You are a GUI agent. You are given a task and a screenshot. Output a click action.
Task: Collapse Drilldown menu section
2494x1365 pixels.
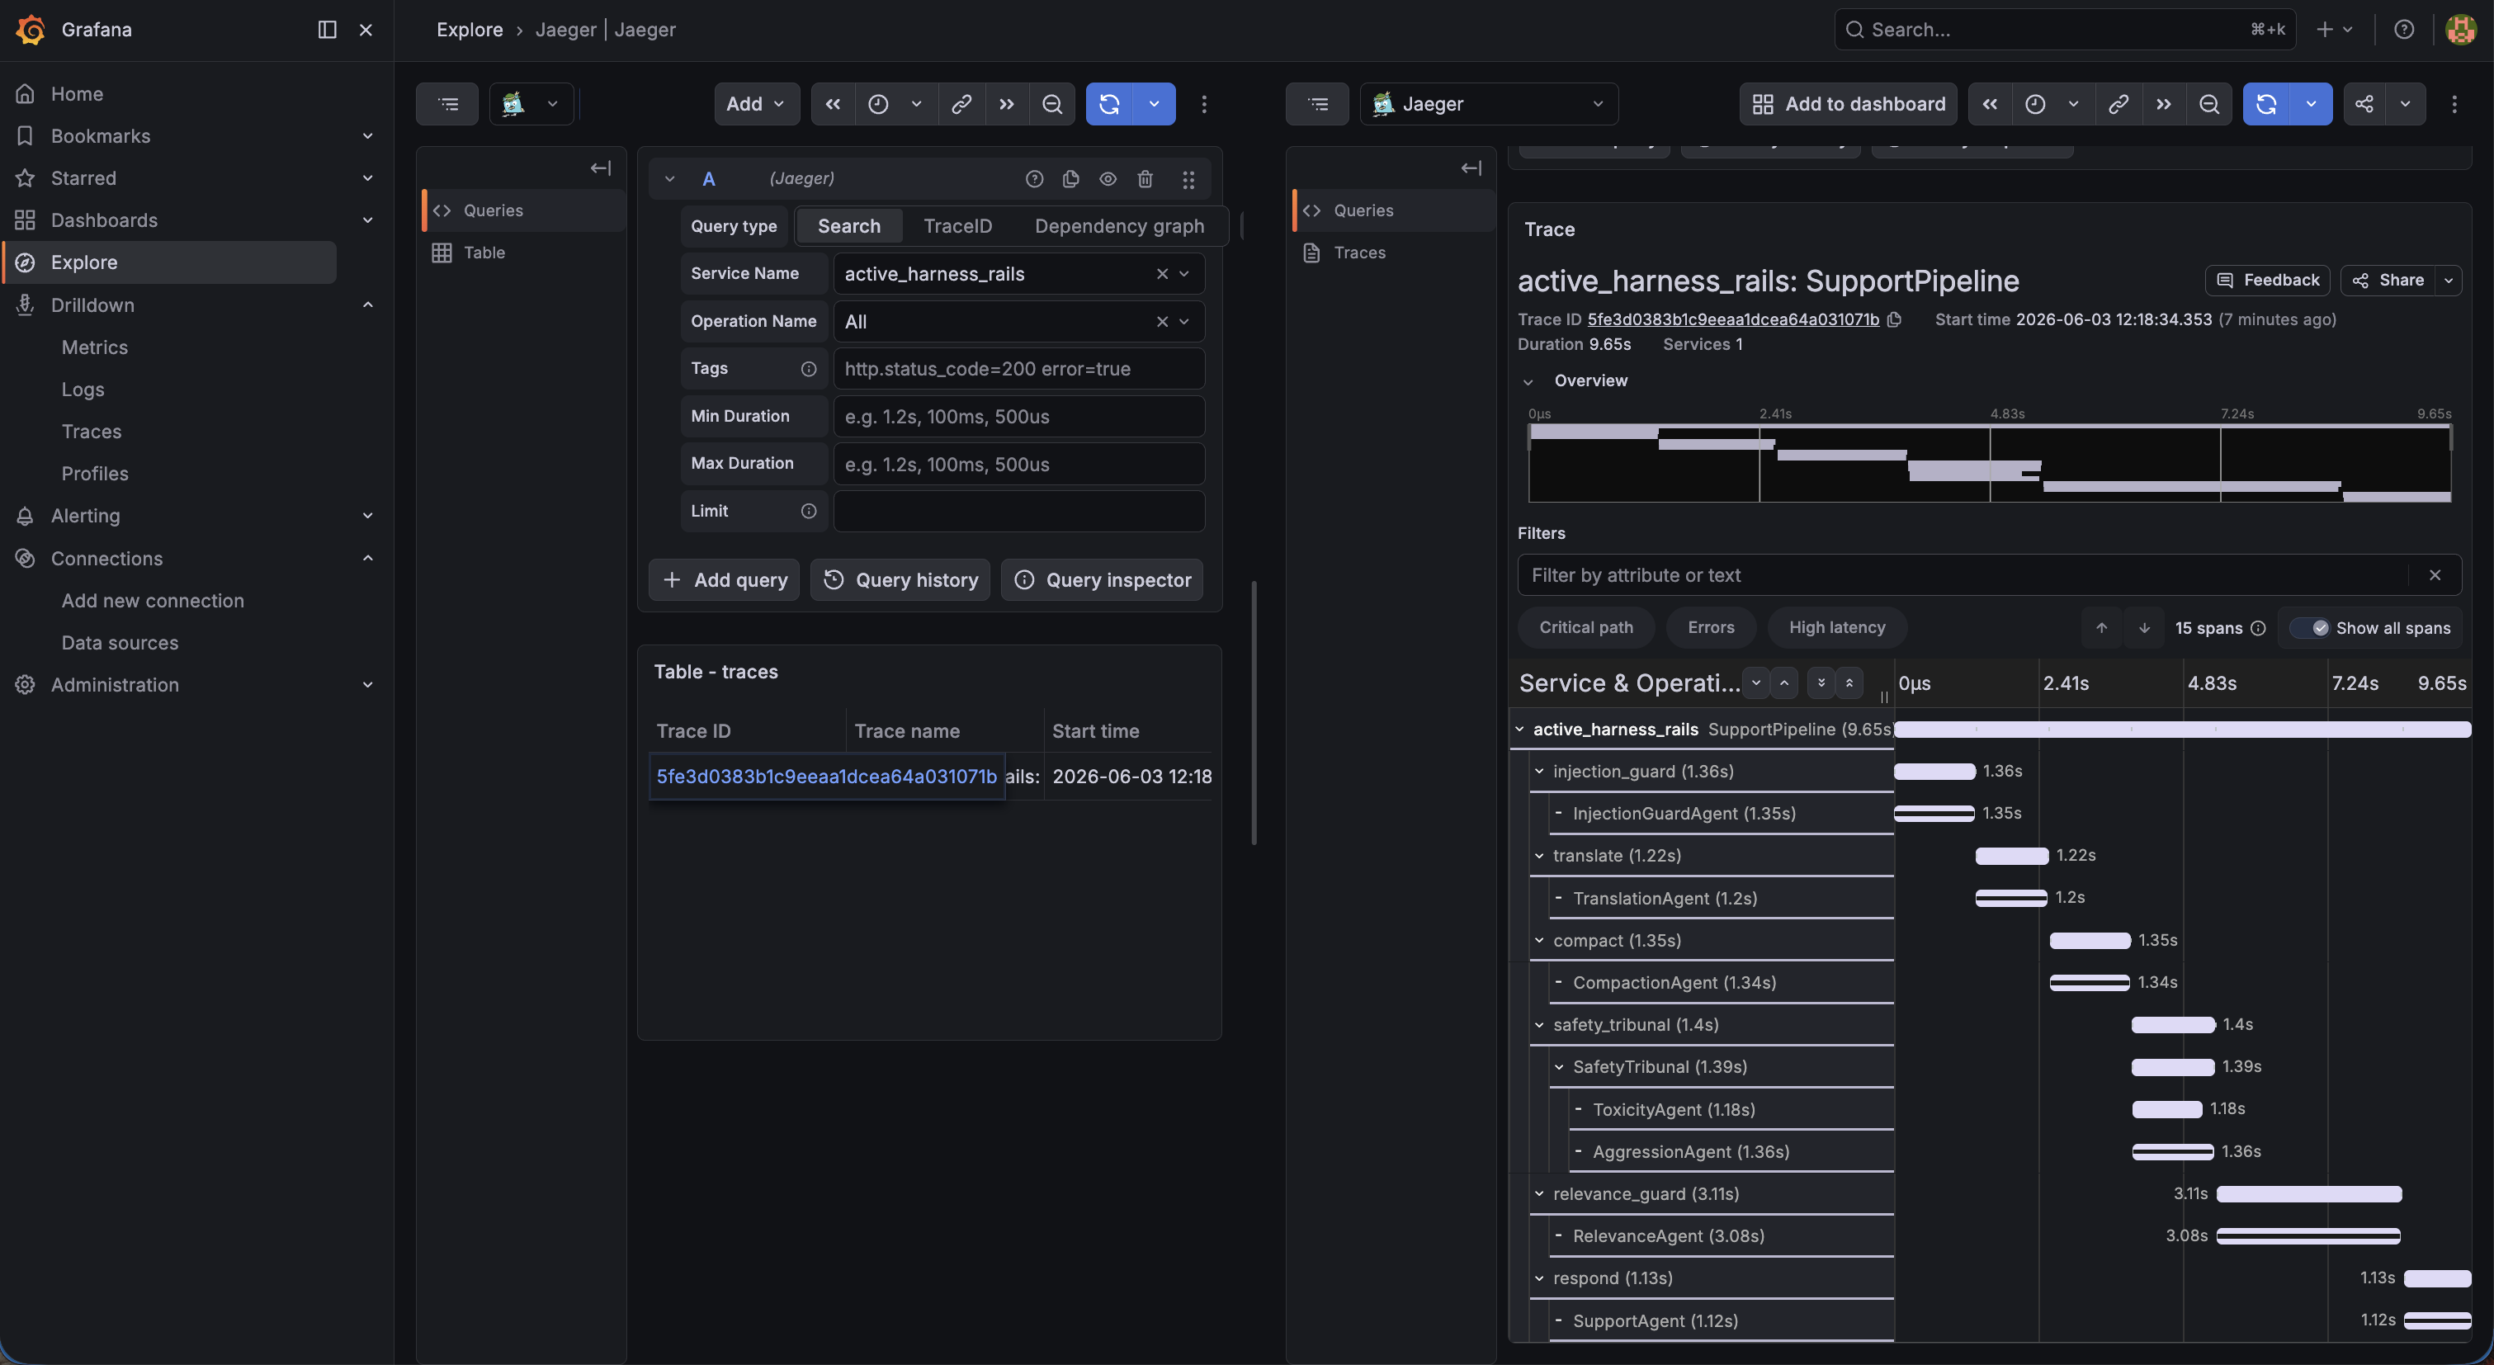(x=368, y=305)
